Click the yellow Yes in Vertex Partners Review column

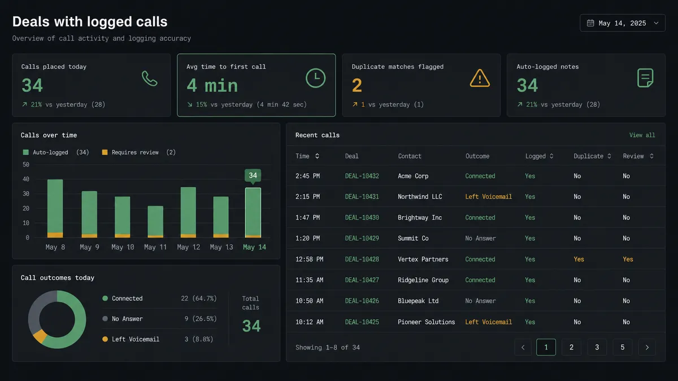(x=628, y=259)
